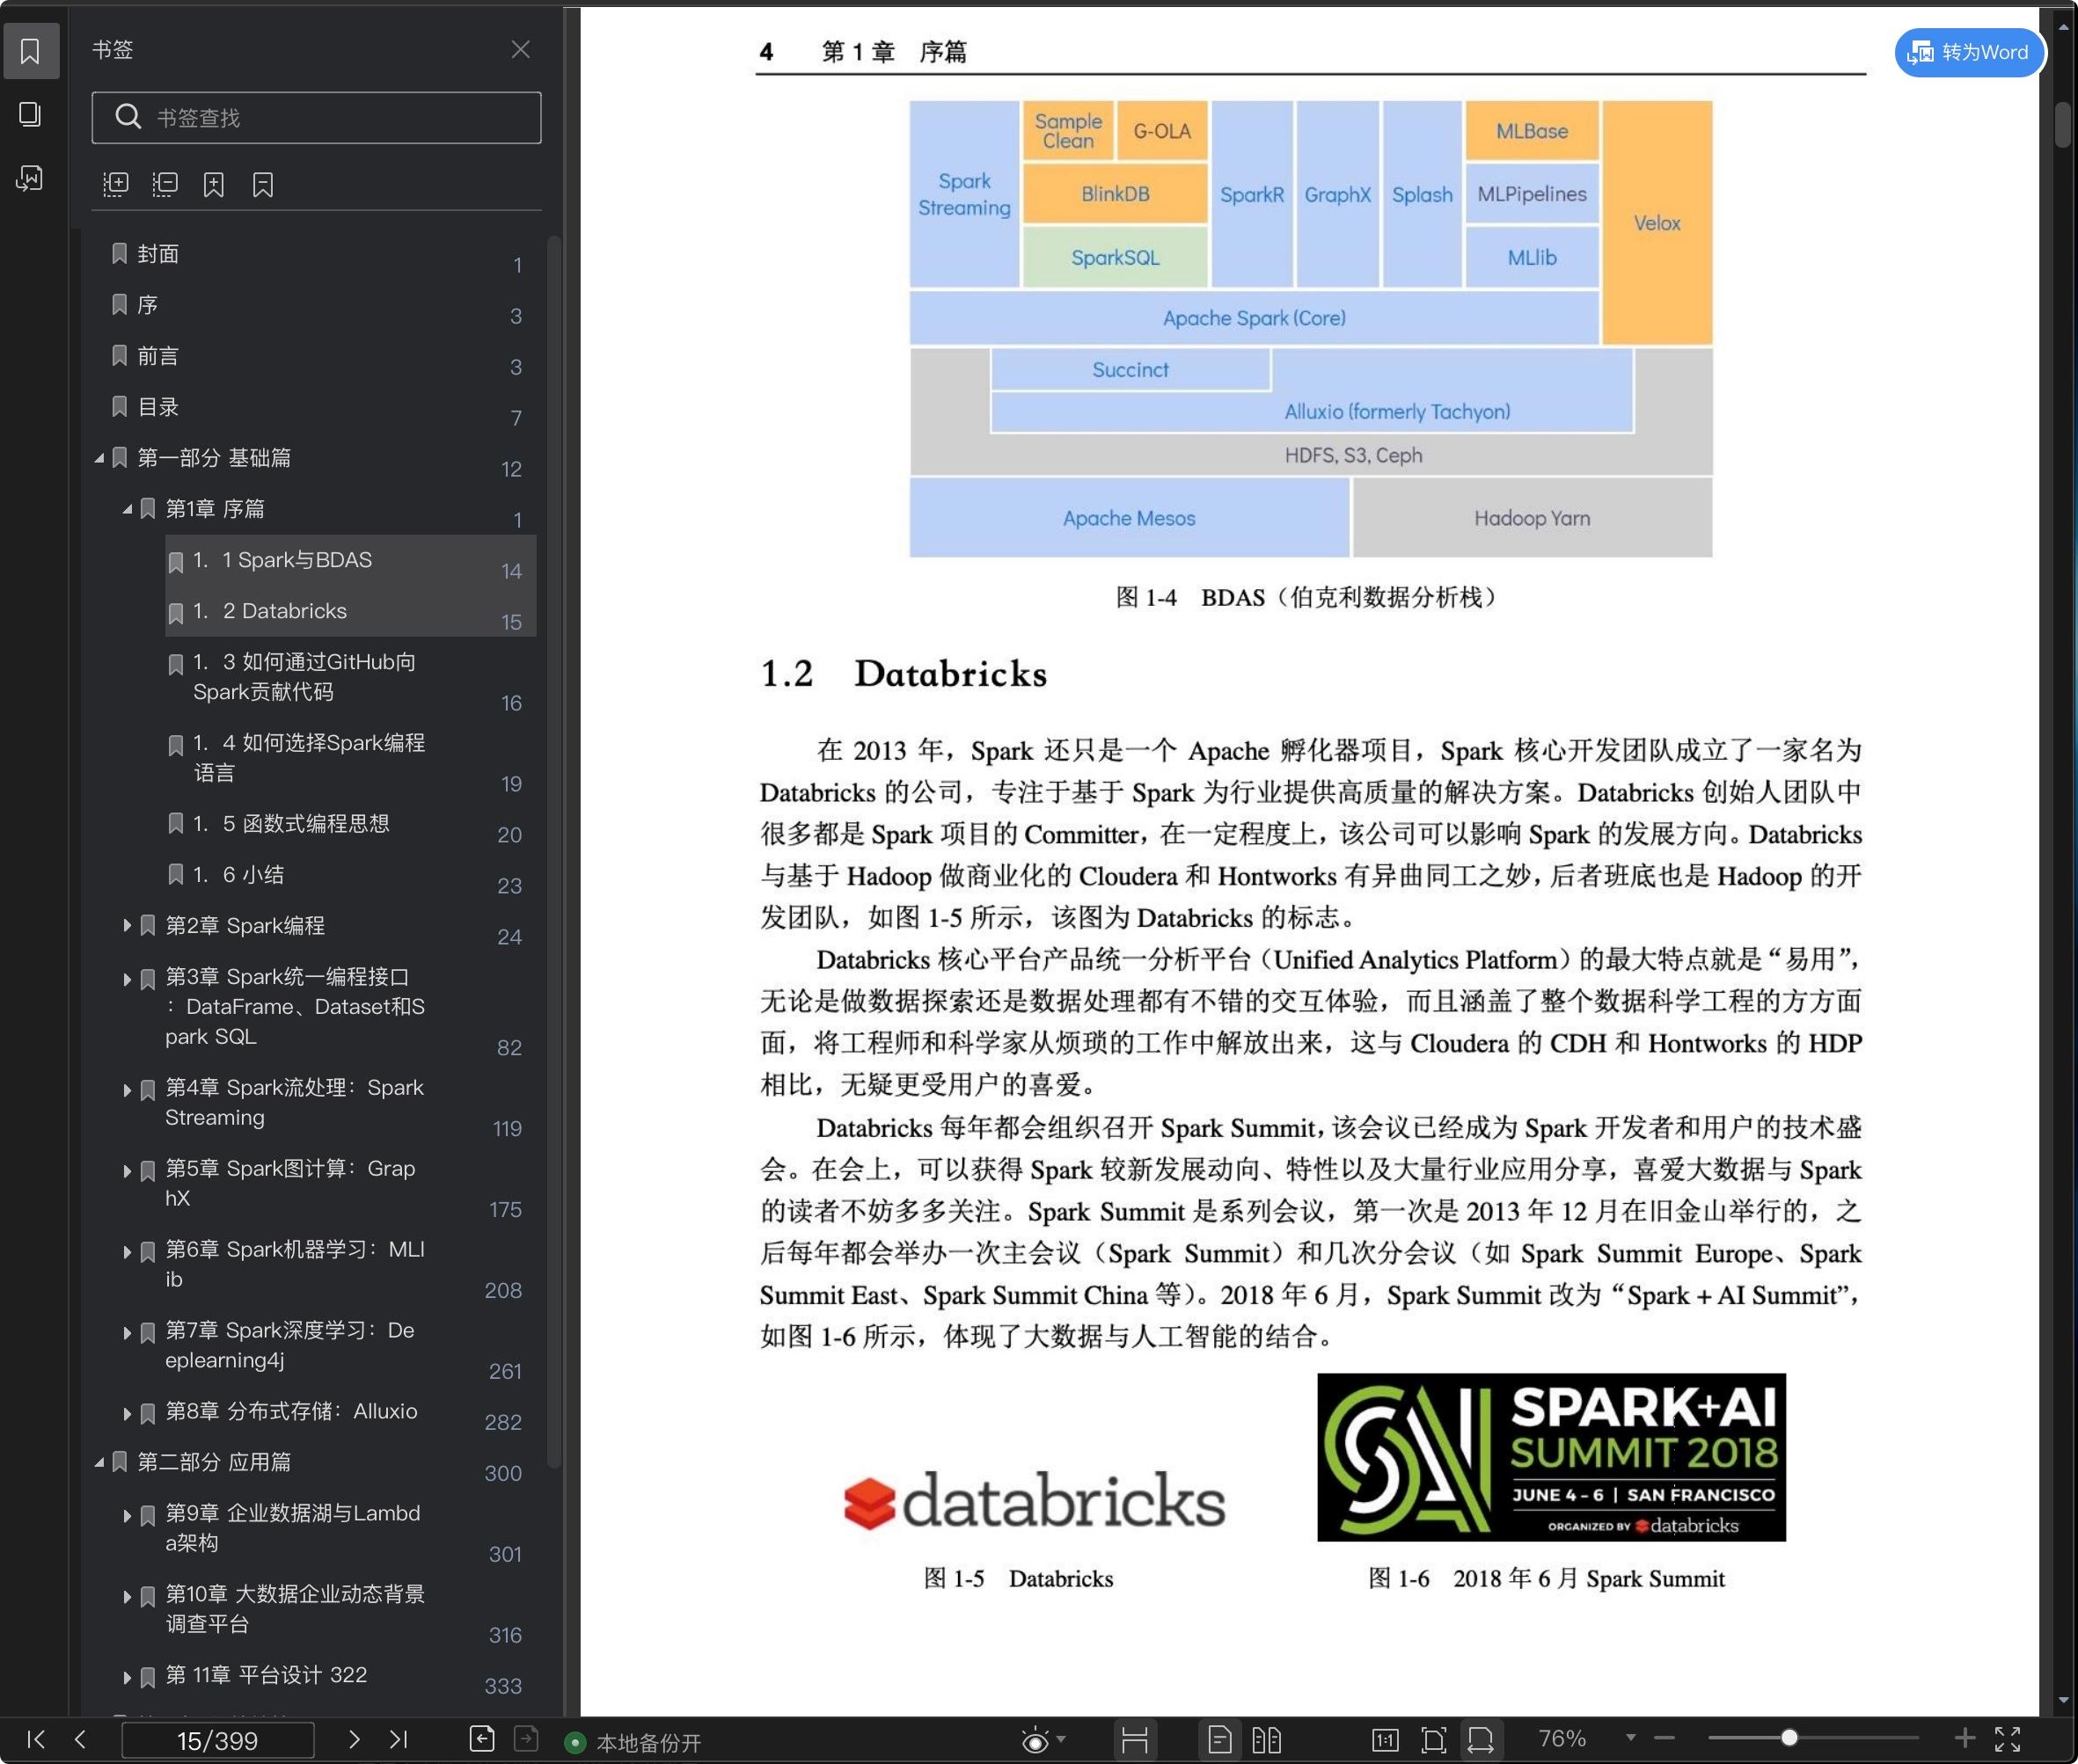The width and height of the screenshot is (2078, 1764).
Task: Expand 第4章 Spark流处理 node
Action: point(127,1090)
